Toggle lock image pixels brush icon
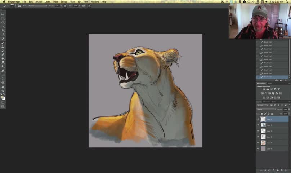 [265, 114]
